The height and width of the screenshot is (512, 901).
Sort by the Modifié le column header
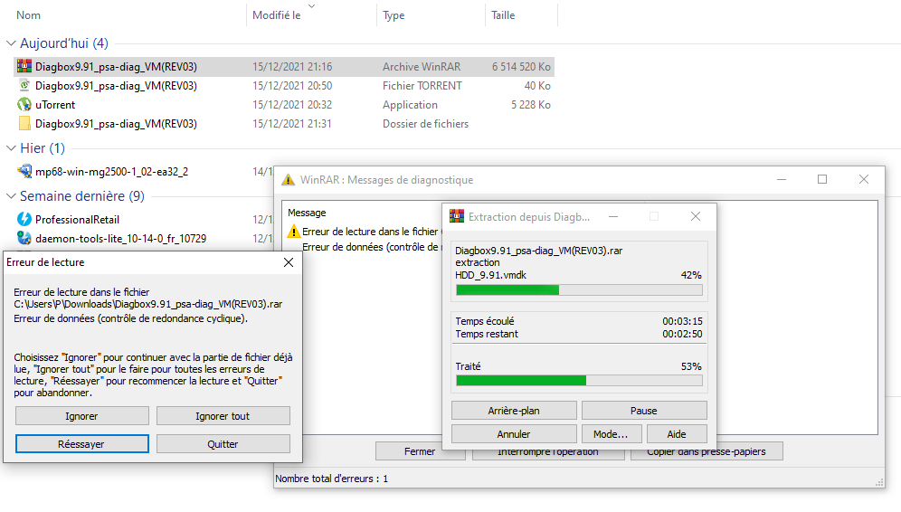click(277, 15)
